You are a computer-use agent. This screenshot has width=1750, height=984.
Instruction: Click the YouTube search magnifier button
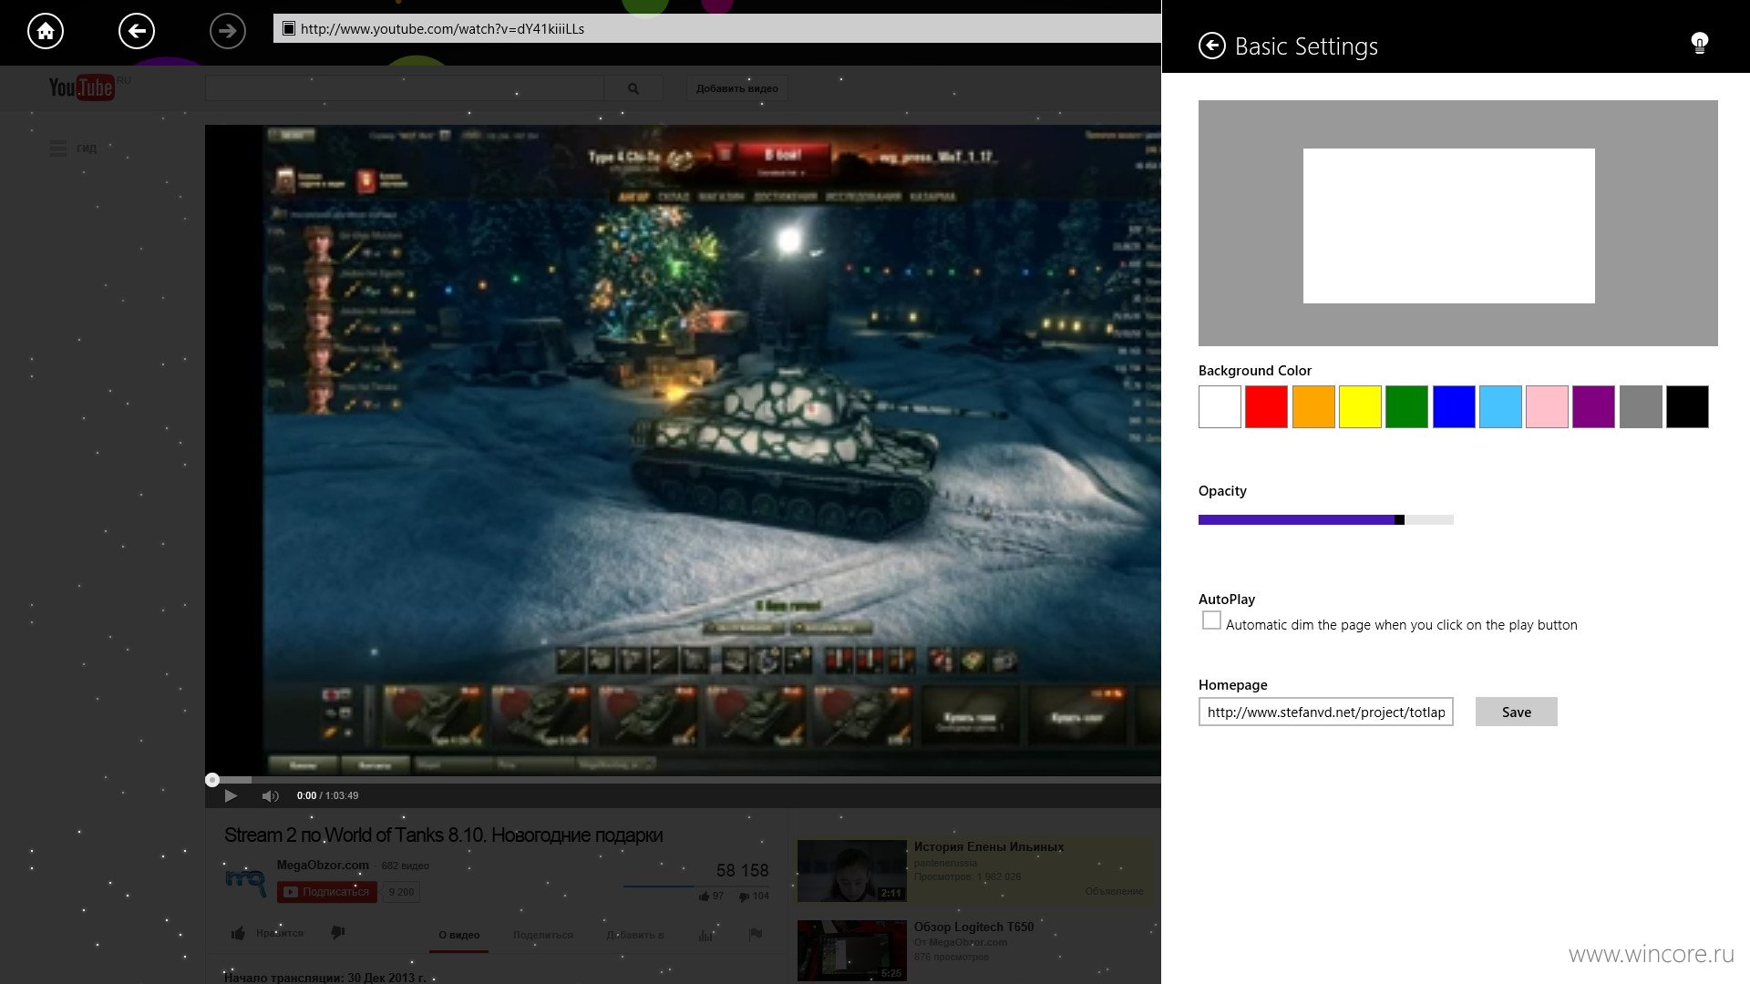[633, 88]
